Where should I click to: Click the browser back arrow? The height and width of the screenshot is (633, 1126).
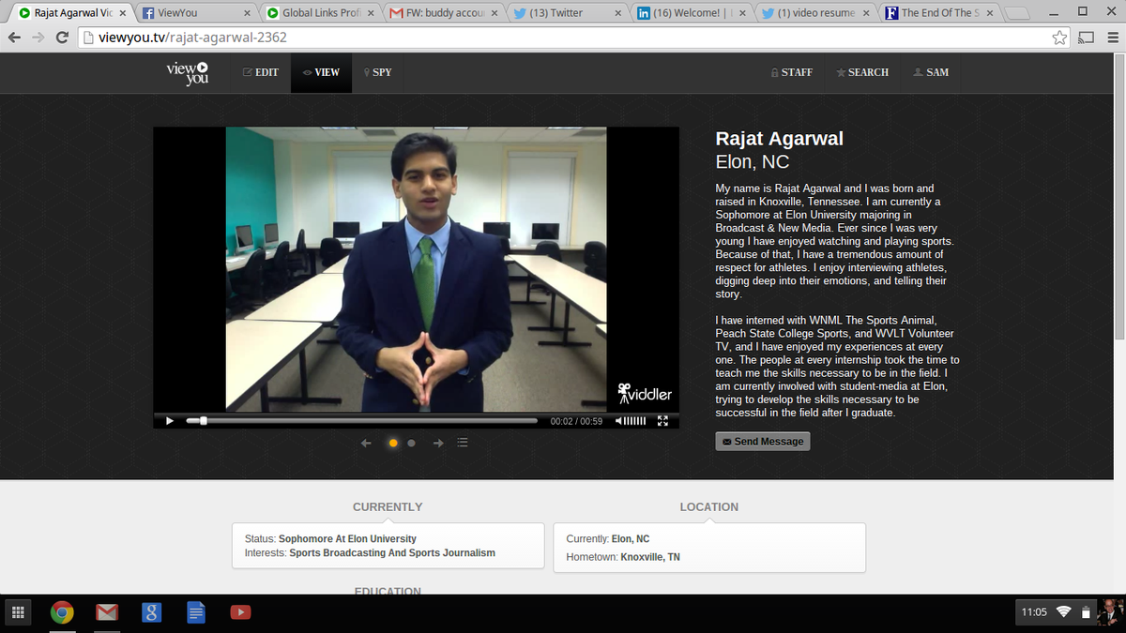tap(15, 38)
